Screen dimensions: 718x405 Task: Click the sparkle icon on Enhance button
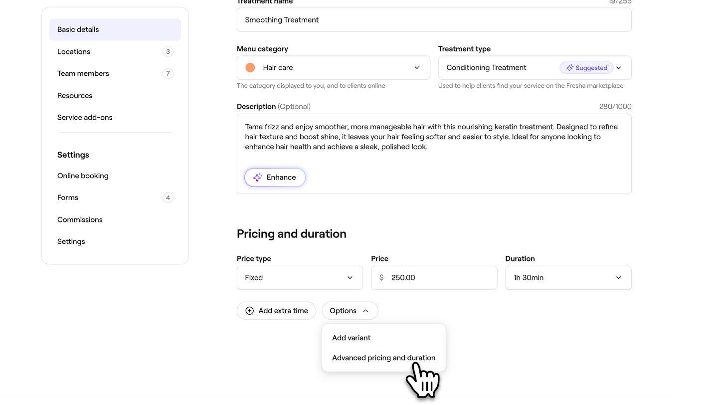click(x=257, y=178)
